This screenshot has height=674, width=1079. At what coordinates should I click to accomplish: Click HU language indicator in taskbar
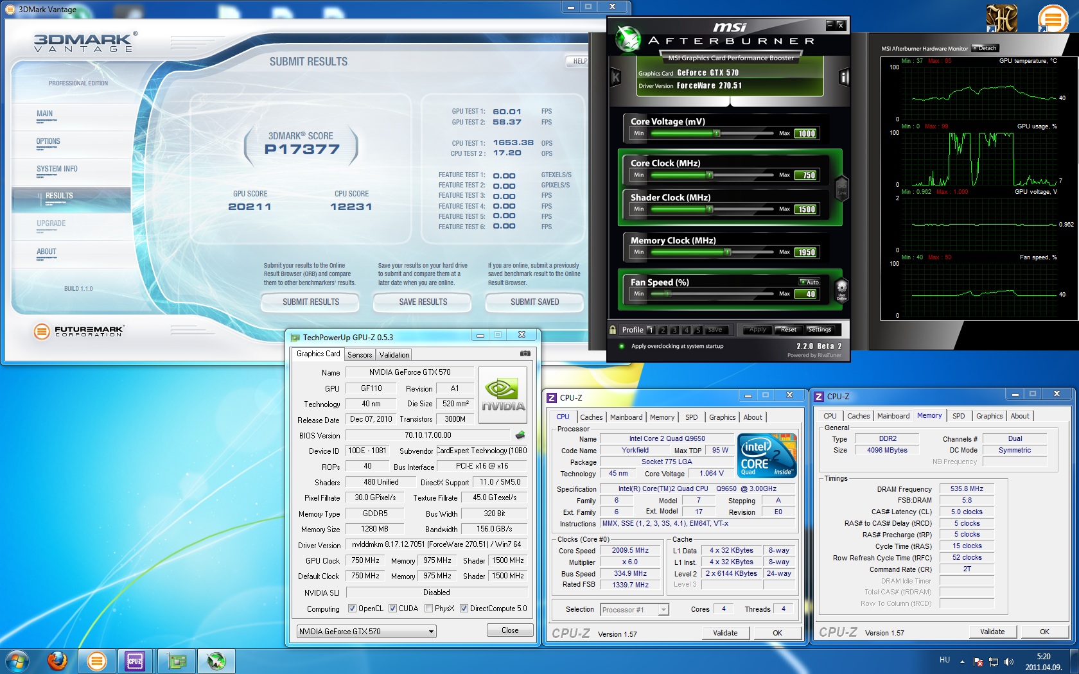(945, 660)
